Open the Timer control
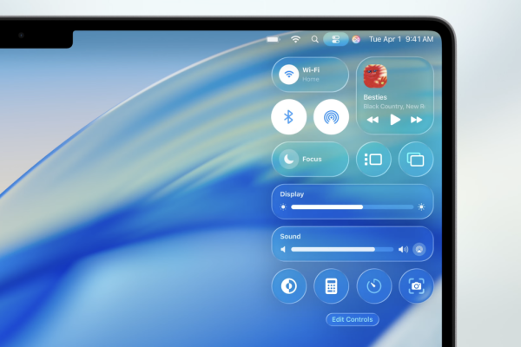This screenshot has height=347, width=521. pos(373,286)
